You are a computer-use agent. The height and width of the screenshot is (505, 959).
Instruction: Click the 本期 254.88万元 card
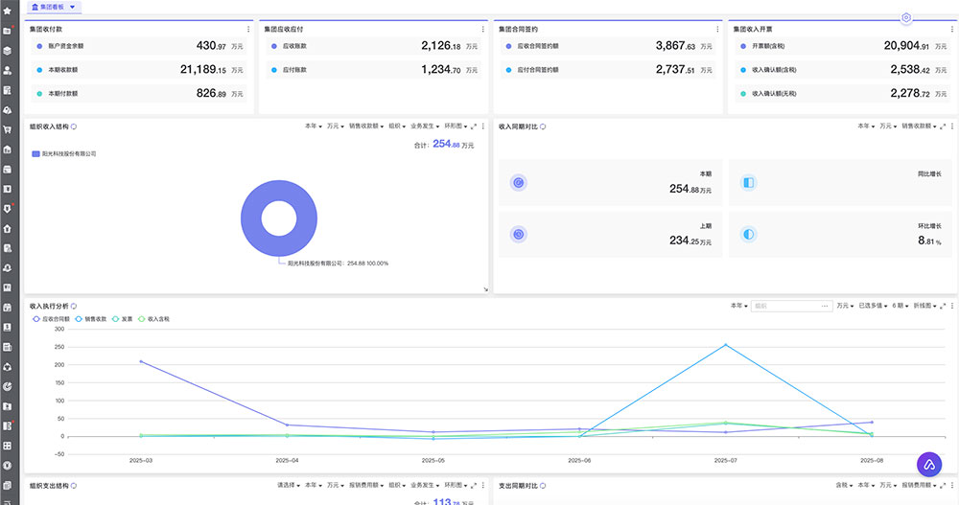click(x=611, y=182)
